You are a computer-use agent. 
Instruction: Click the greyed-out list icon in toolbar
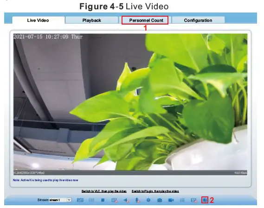[x=182, y=200]
